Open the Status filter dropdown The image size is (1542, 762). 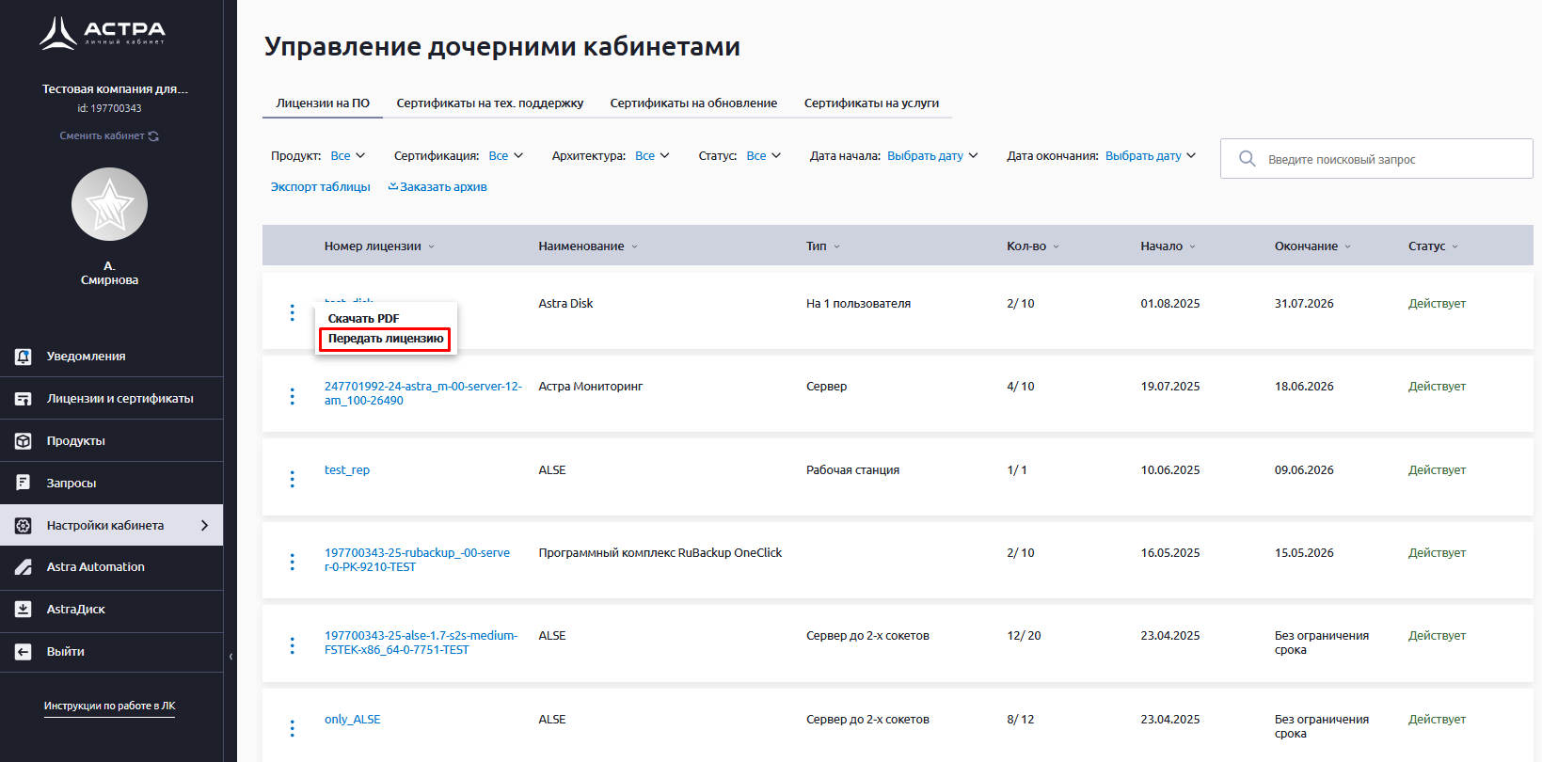[x=763, y=156]
